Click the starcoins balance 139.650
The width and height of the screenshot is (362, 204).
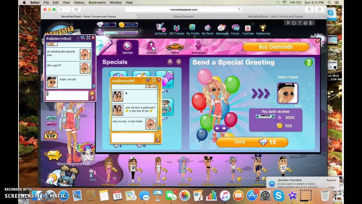(128, 25)
